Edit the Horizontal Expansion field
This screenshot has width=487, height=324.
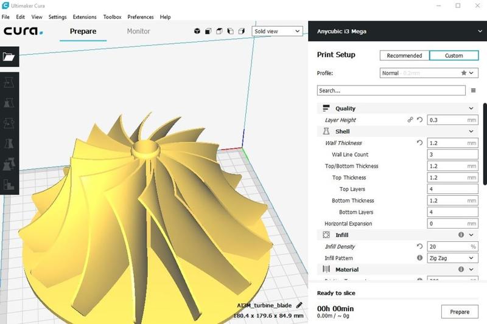pyautogui.click(x=452, y=223)
